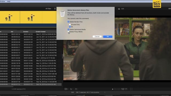Click the Edit project name in timeline bar
This screenshot has width=171, height=96.
[x=72, y=92]
